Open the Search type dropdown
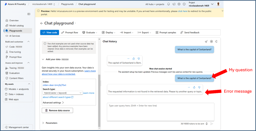 (x=63, y=93)
